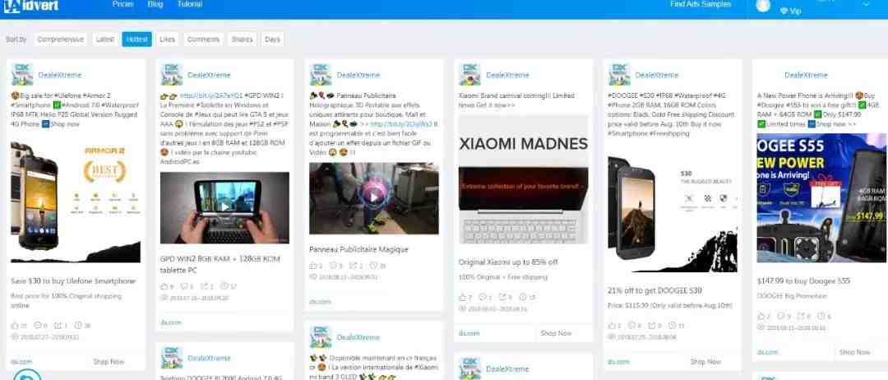The image size is (888, 380).
Task: Click Shop Now on DOOGEE S30 ad
Action: (x=705, y=362)
